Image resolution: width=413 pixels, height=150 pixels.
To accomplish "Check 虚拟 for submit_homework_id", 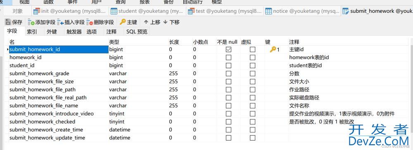I will pos(253,49).
